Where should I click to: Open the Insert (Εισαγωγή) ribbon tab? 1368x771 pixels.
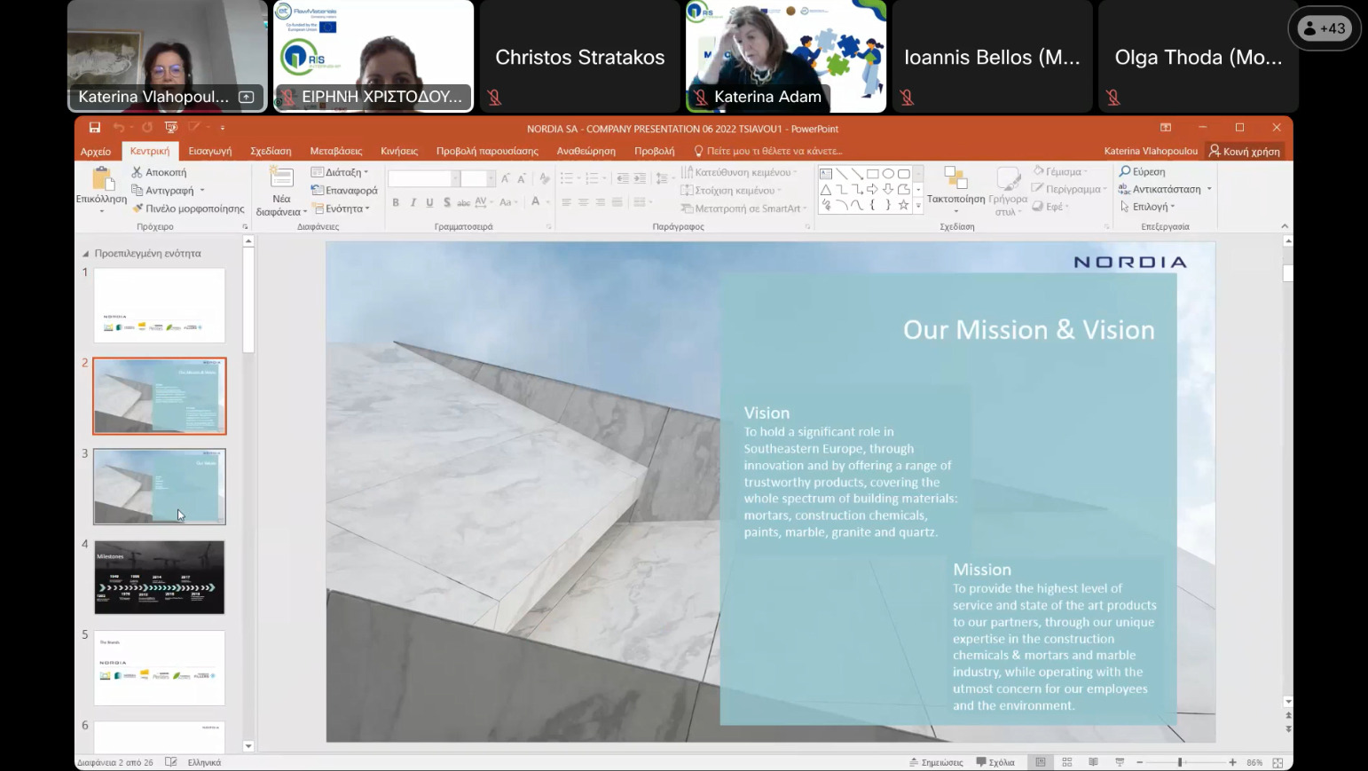pos(210,151)
